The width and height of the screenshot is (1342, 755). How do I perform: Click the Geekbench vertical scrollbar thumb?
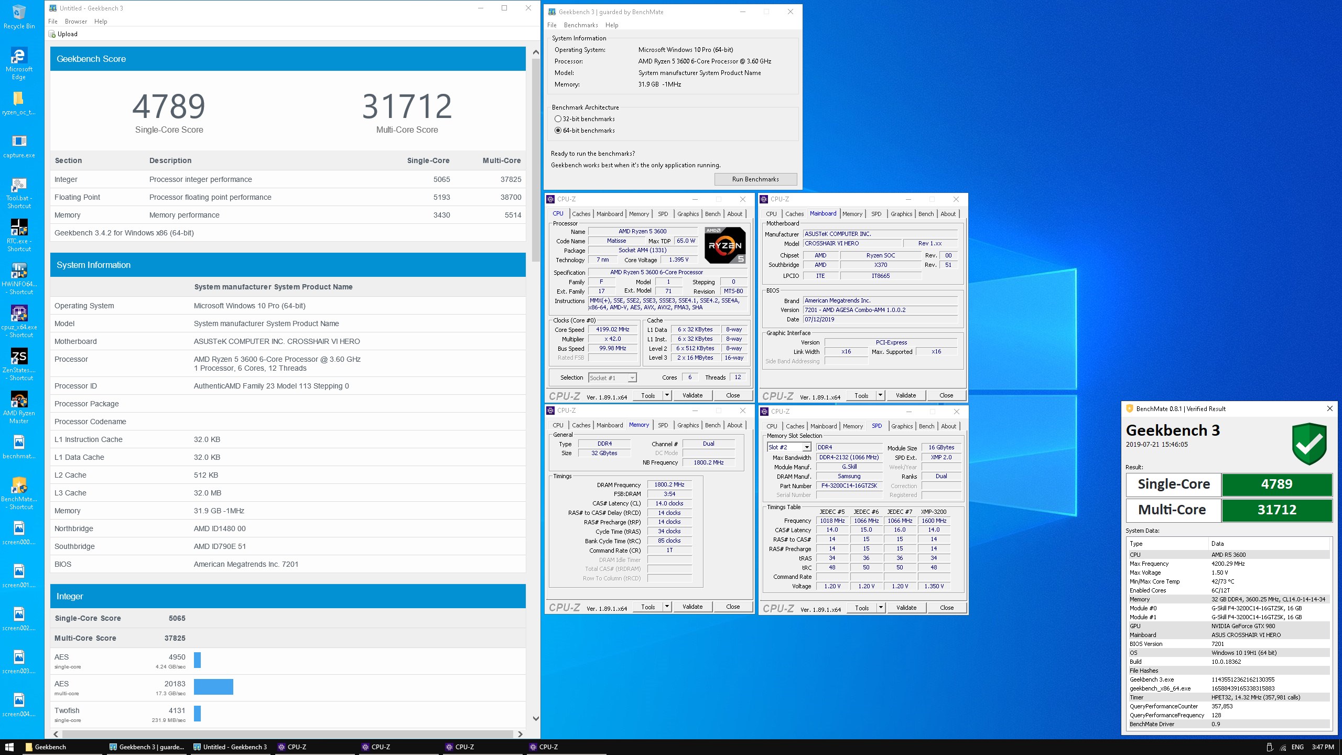point(536,160)
